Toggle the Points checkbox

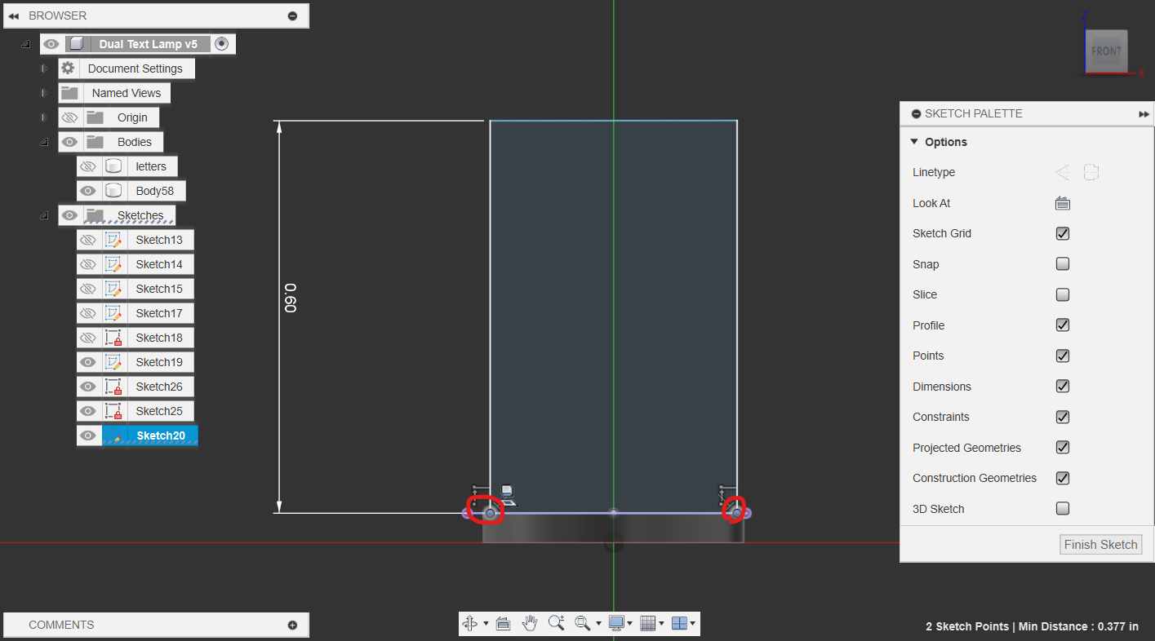point(1062,356)
